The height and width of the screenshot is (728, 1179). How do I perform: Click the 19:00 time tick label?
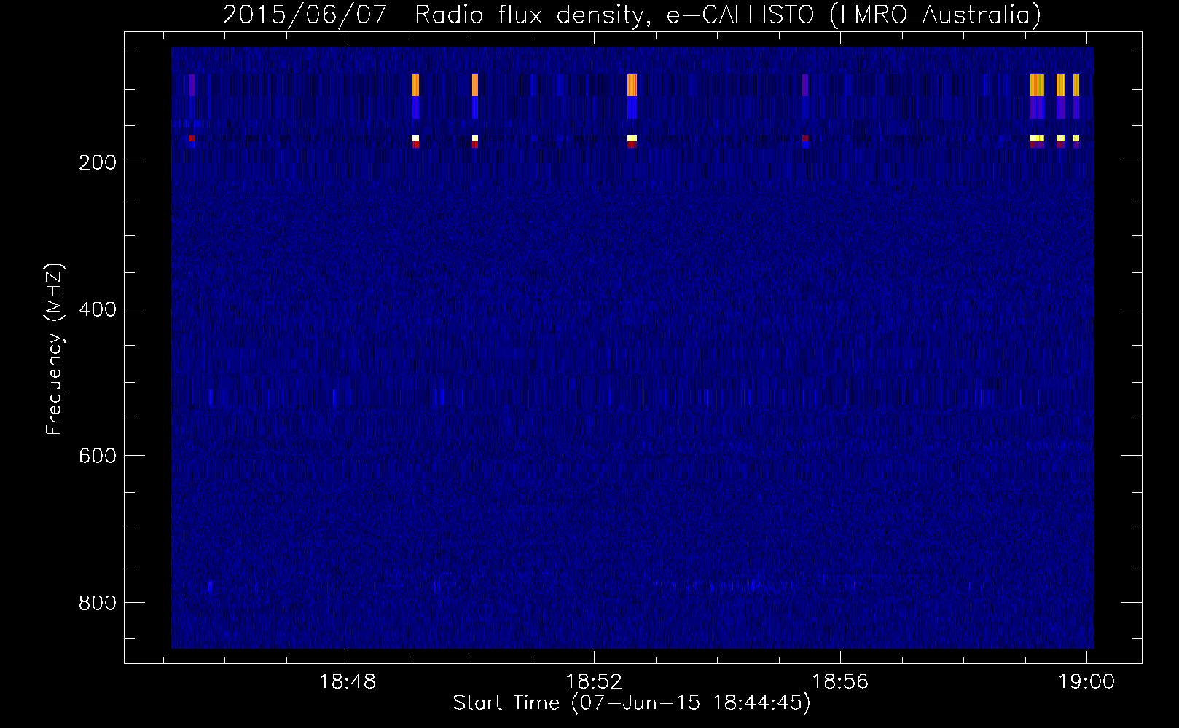click(1086, 682)
